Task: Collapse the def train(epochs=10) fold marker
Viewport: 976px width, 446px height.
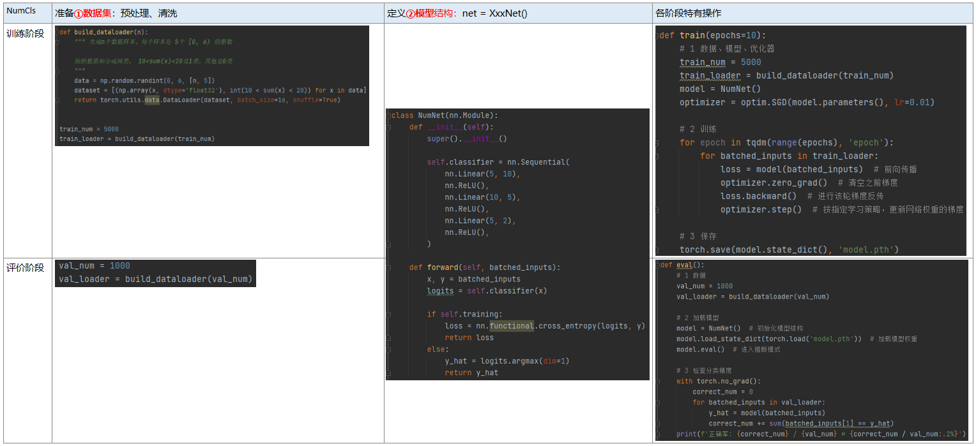Action: pyautogui.click(x=657, y=35)
